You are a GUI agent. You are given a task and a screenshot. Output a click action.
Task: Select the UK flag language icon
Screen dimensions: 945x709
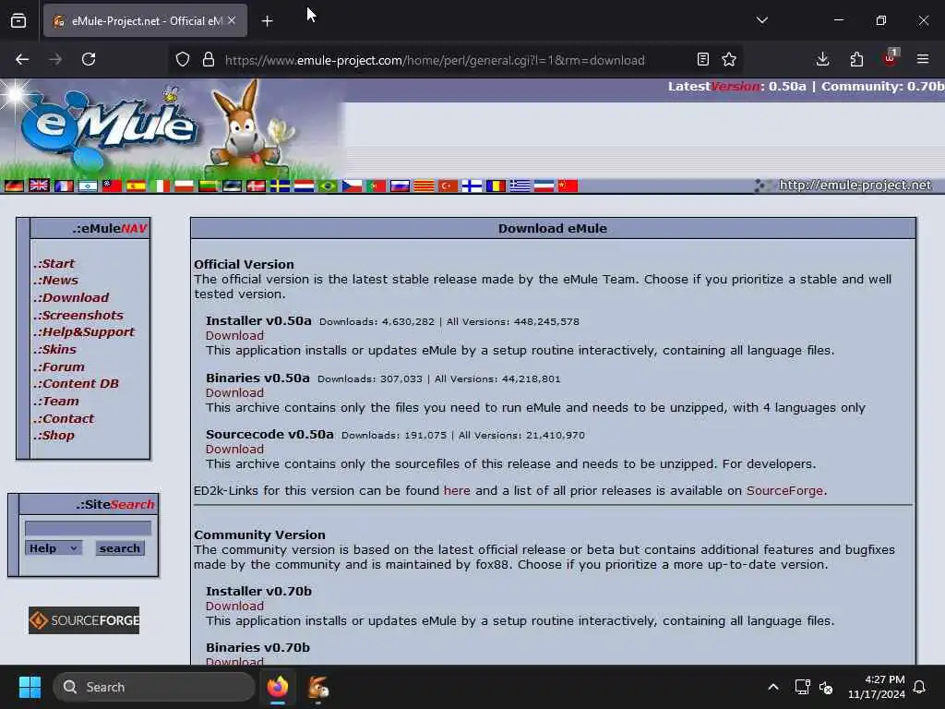click(39, 186)
